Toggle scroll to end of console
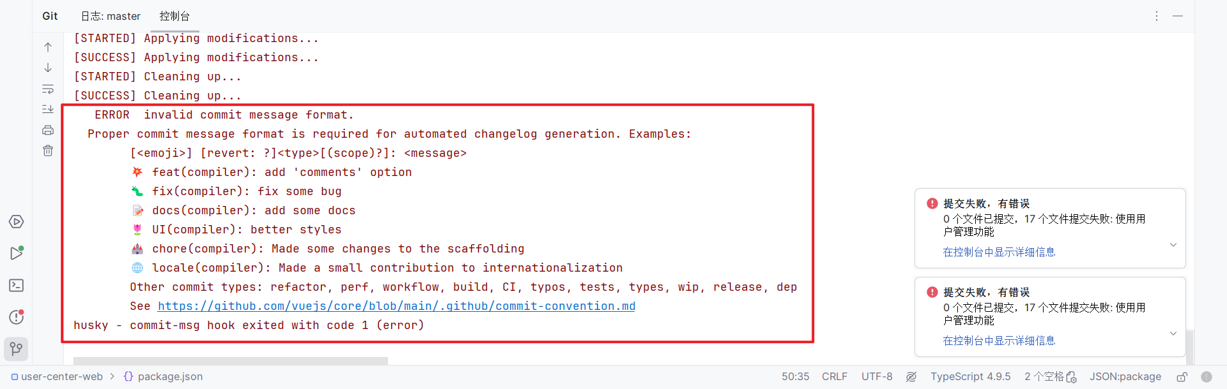The height and width of the screenshot is (389, 1227). tap(48, 109)
